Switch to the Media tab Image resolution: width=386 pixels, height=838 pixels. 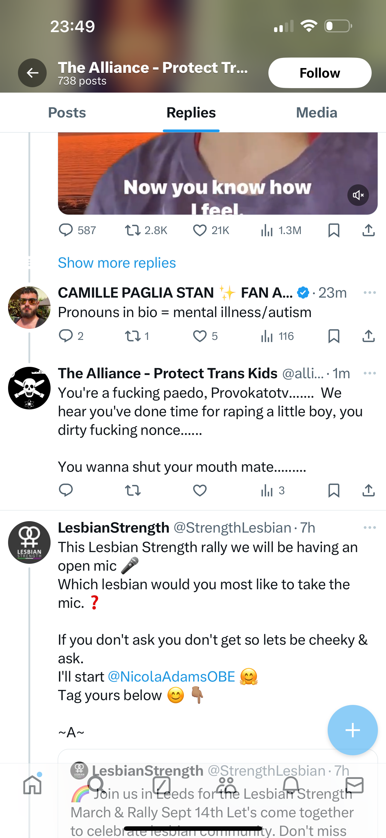(x=317, y=113)
